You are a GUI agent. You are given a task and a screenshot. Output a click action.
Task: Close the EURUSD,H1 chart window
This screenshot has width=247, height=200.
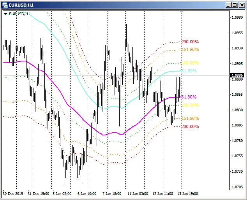click(241, 5)
